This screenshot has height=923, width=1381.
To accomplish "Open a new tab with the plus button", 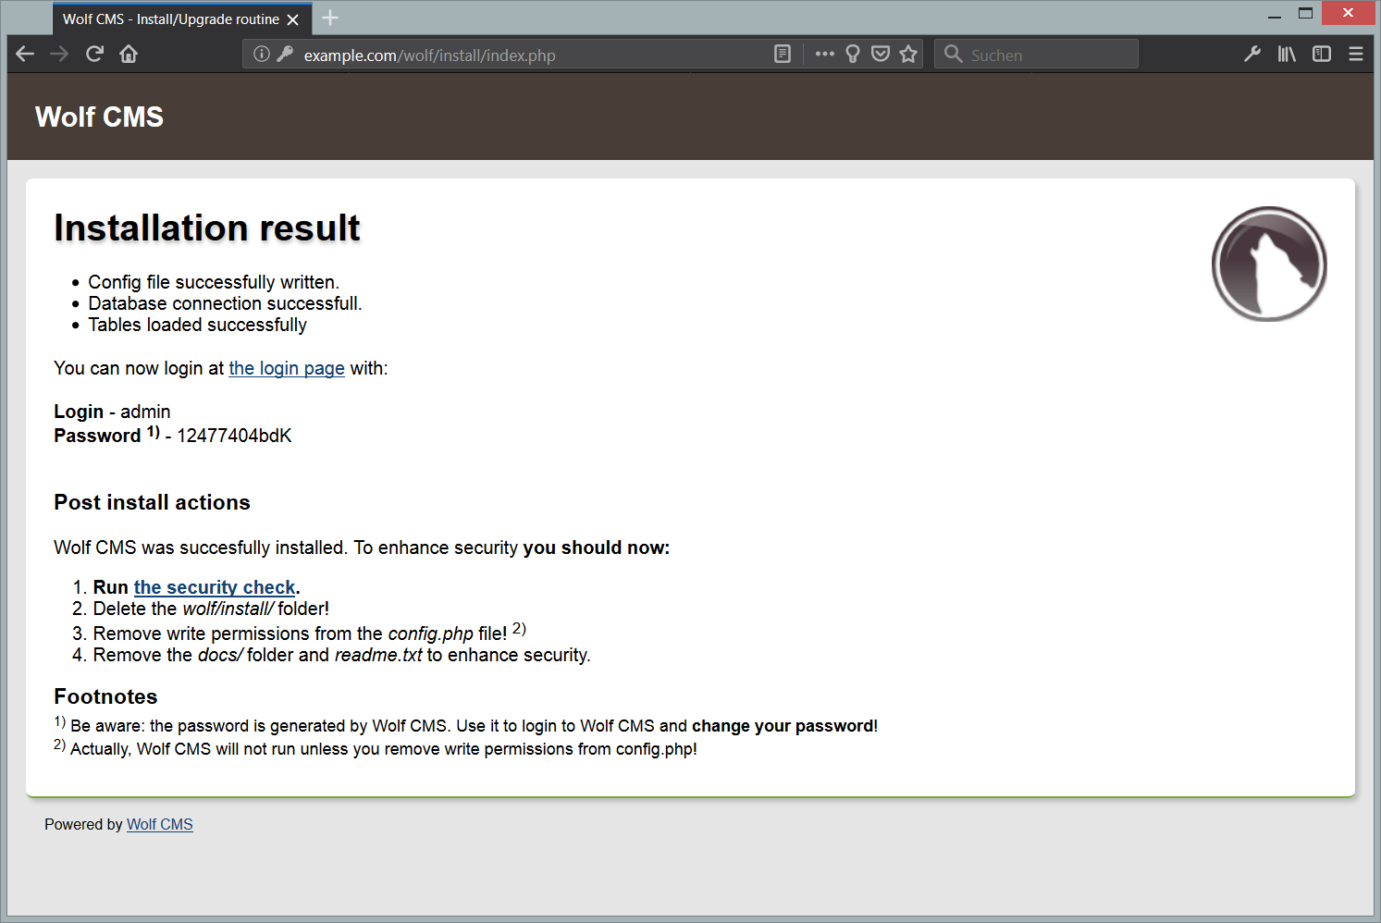I will tap(330, 18).
